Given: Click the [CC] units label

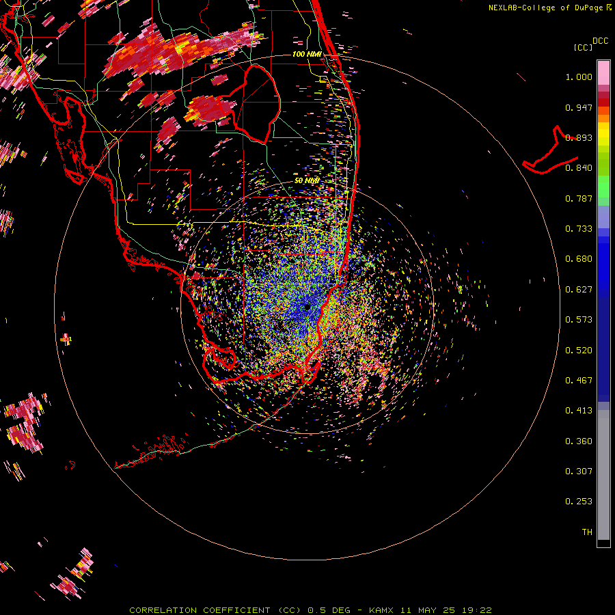Looking at the screenshot, I should (583, 47).
